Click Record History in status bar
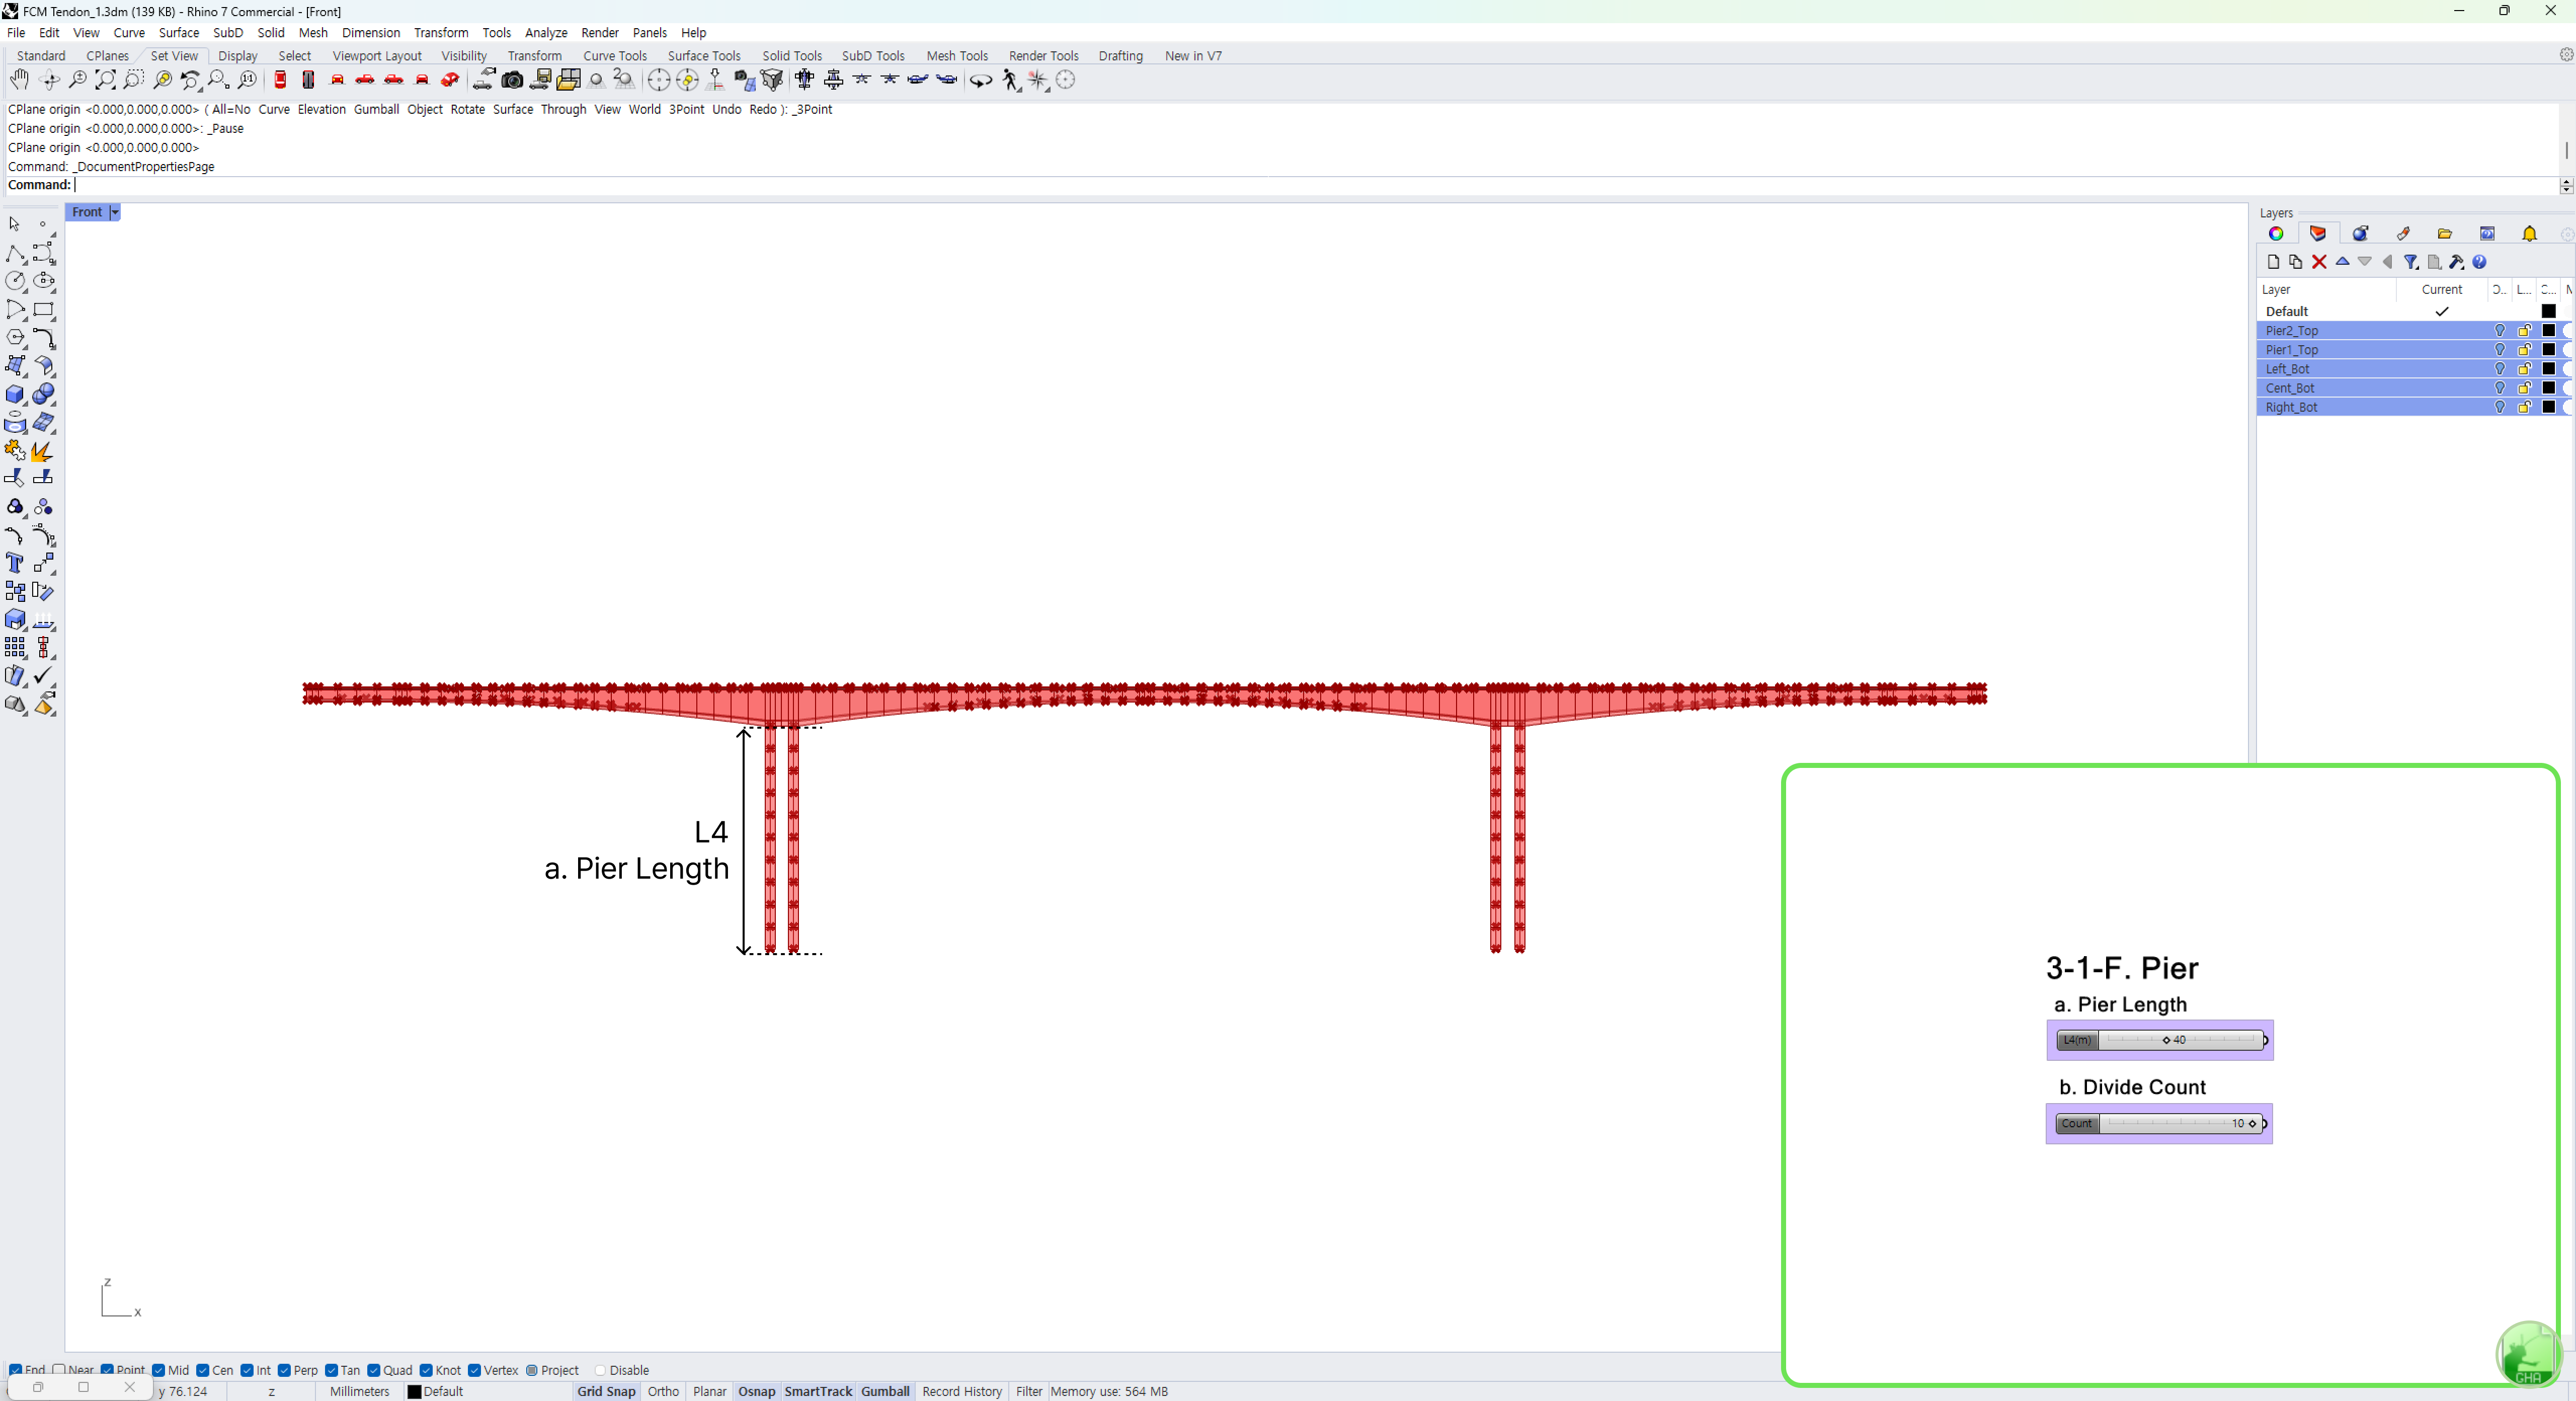This screenshot has width=2576, height=1401. point(962,1391)
